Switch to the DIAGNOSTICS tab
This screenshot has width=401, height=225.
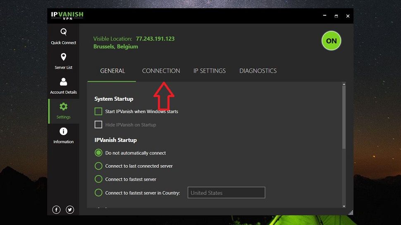pos(258,71)
